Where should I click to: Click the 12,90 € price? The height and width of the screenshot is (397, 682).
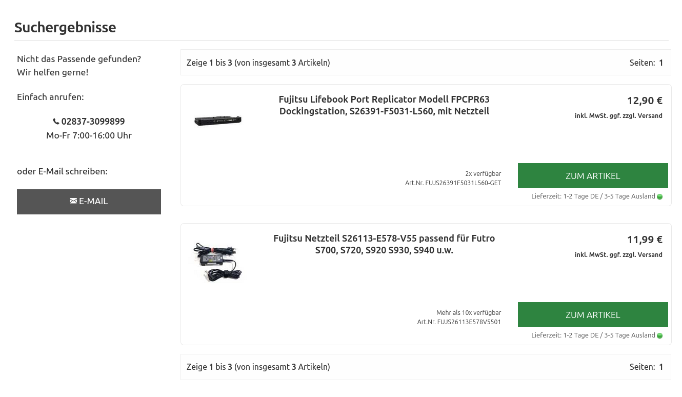pyautogui.click(x=645, y=101)
